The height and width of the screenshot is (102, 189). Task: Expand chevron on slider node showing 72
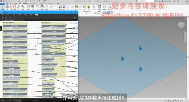coord(4,28)
